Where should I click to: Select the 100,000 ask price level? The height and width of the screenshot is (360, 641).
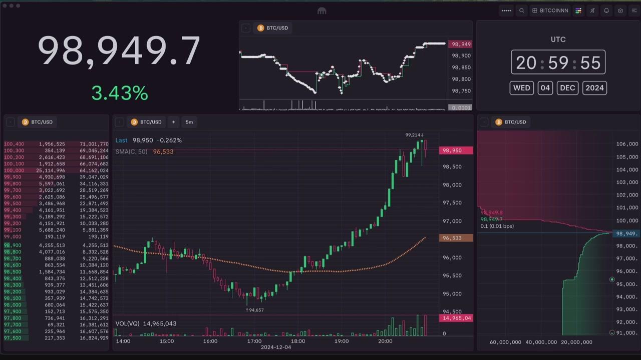14,170
